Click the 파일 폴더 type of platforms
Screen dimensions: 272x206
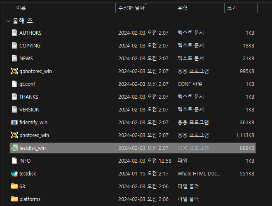tap(188, 199)
